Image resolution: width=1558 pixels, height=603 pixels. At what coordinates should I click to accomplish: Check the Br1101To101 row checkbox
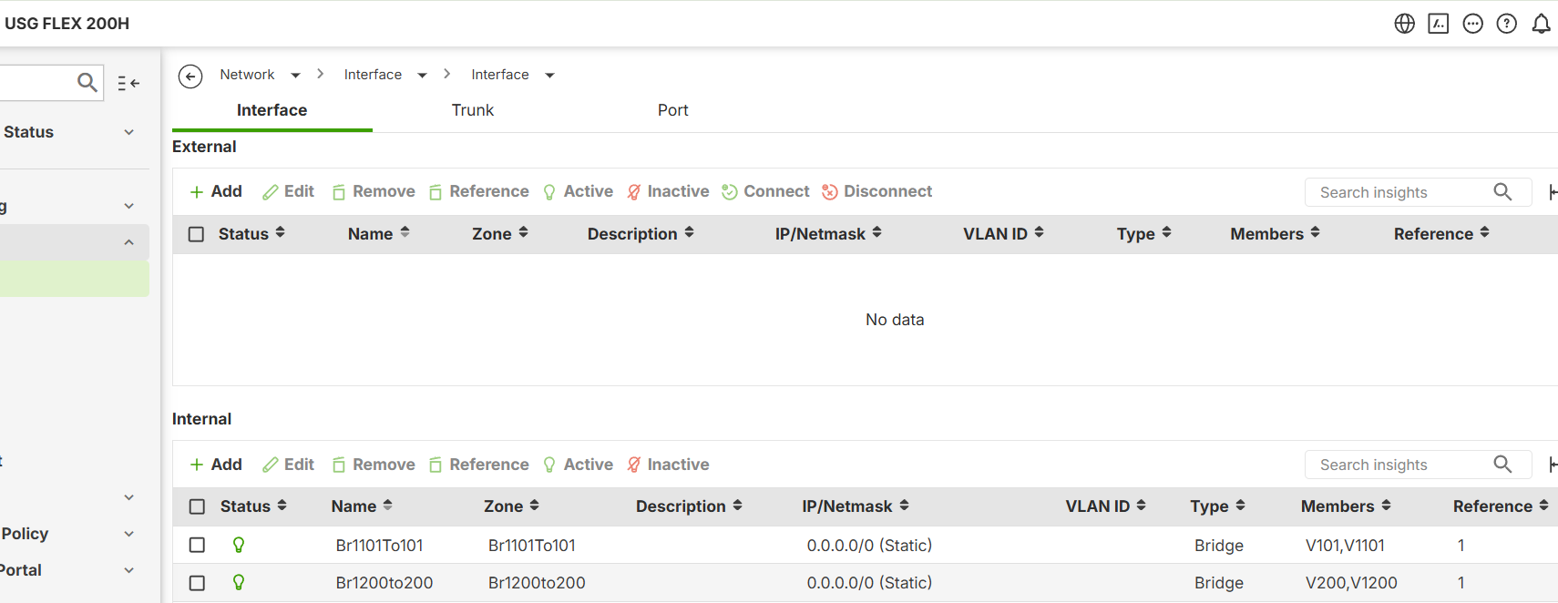pyautogui.click(x=197, y=545)
